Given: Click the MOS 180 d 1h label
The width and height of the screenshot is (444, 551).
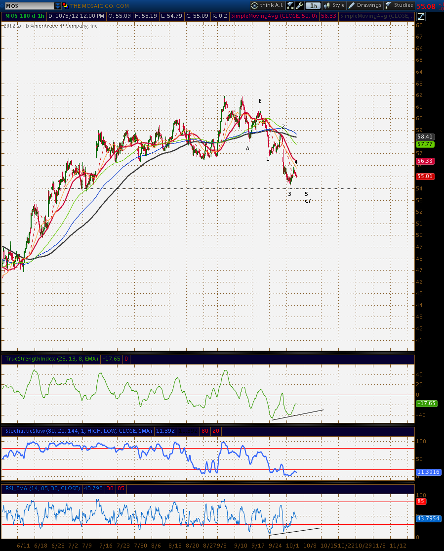Looking at the screenshot, I should (25, 16).
